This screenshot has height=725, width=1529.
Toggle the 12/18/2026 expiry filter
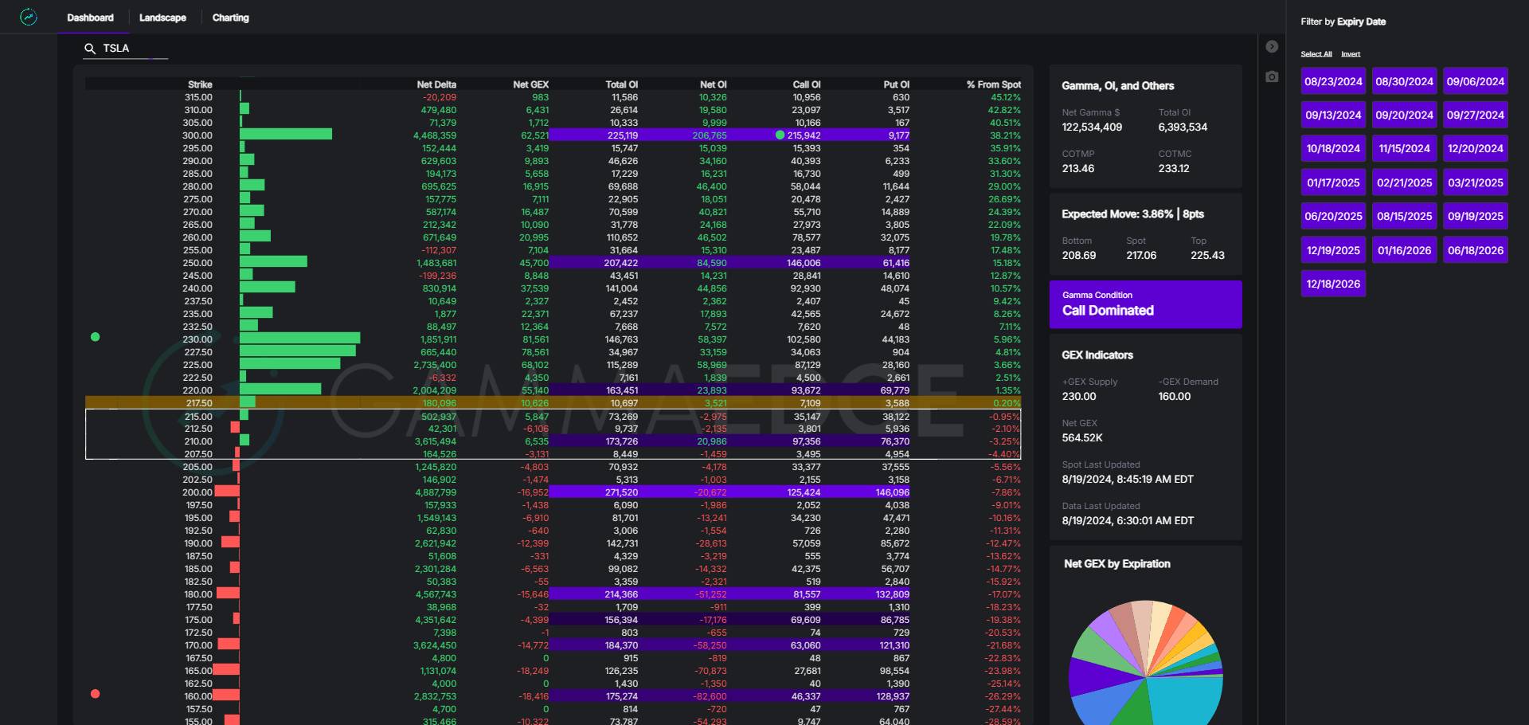[1333, 284]
